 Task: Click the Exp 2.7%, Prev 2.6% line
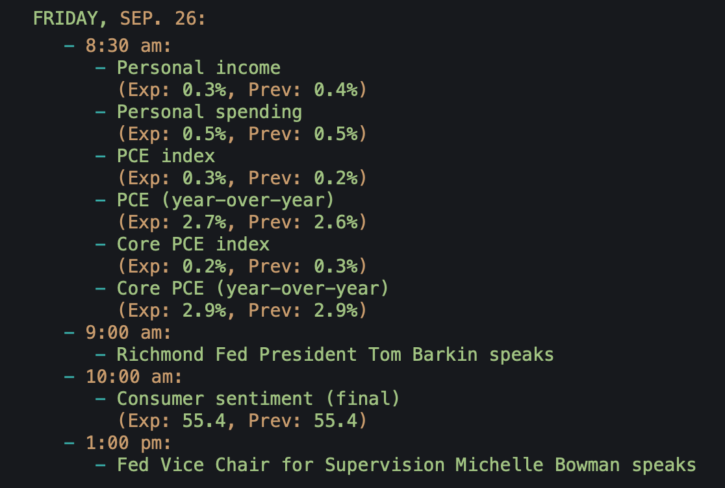pyautogui.click(x=242, y=223)
